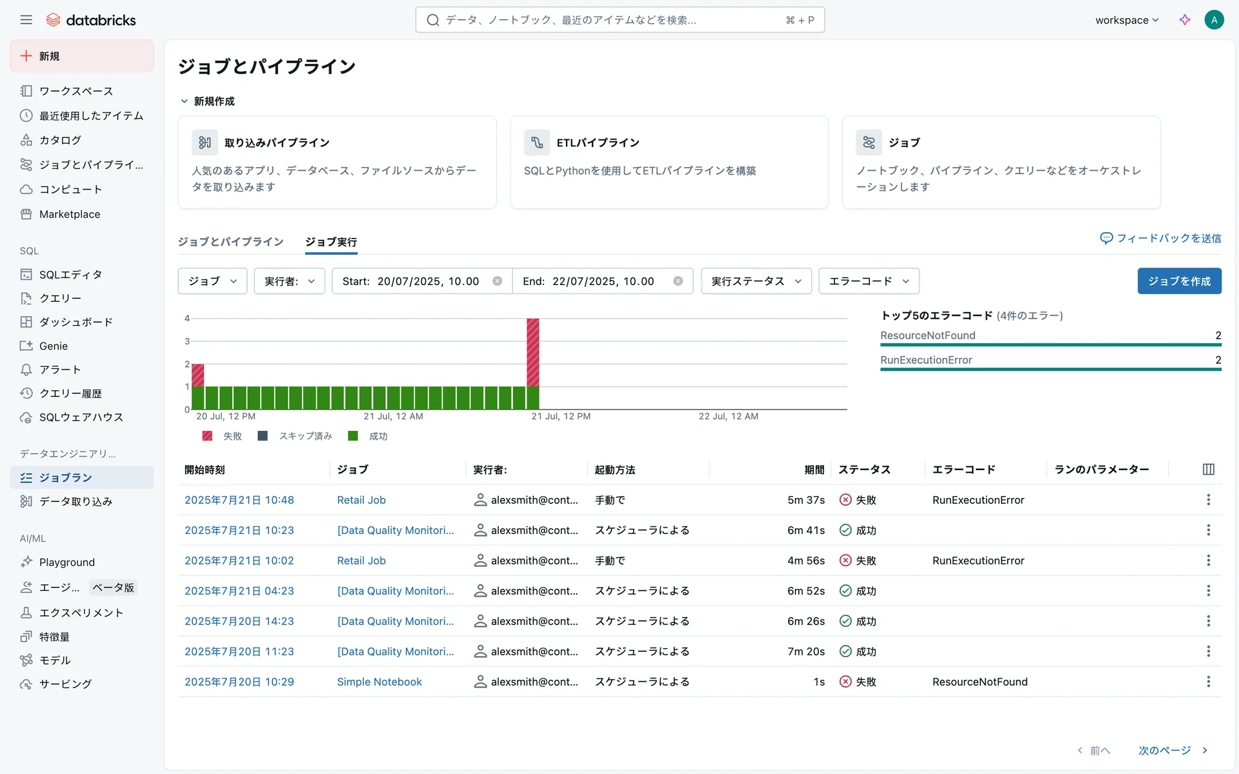Open the hamburger navigation menu icon
The height and width of the screenshot is (774, 1239).
tap(26, 20)
